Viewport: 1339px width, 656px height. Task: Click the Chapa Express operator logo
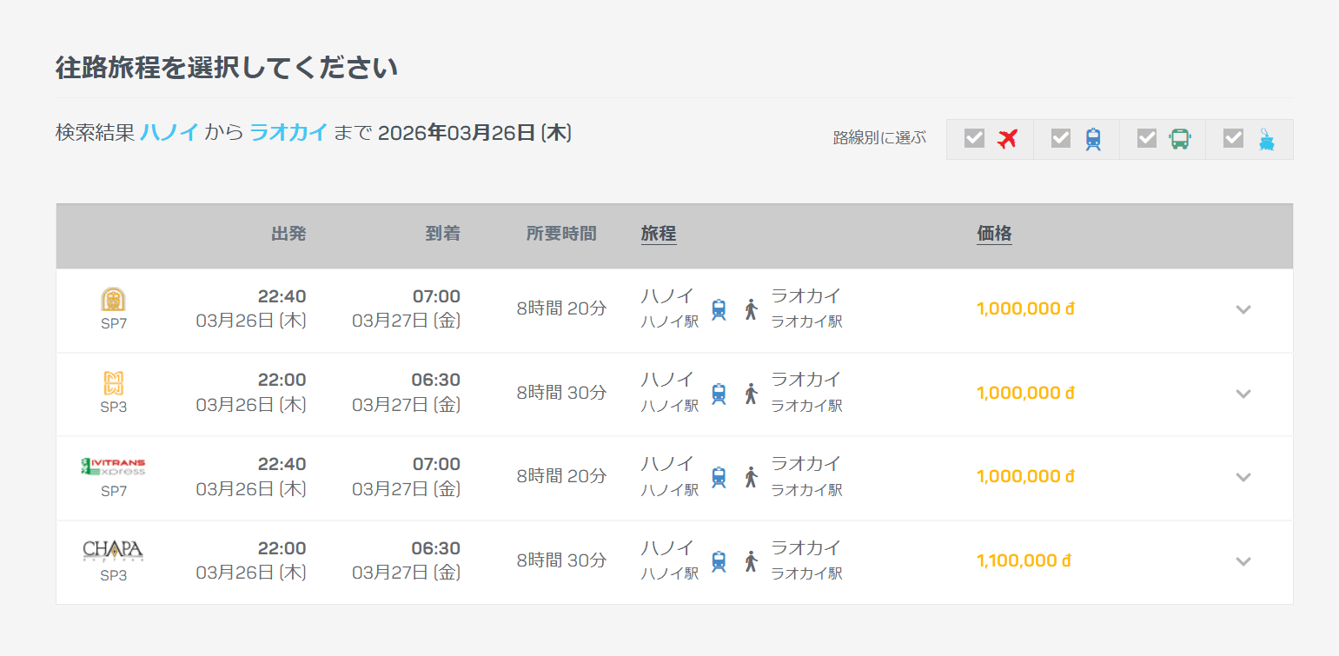pos(113,551)
